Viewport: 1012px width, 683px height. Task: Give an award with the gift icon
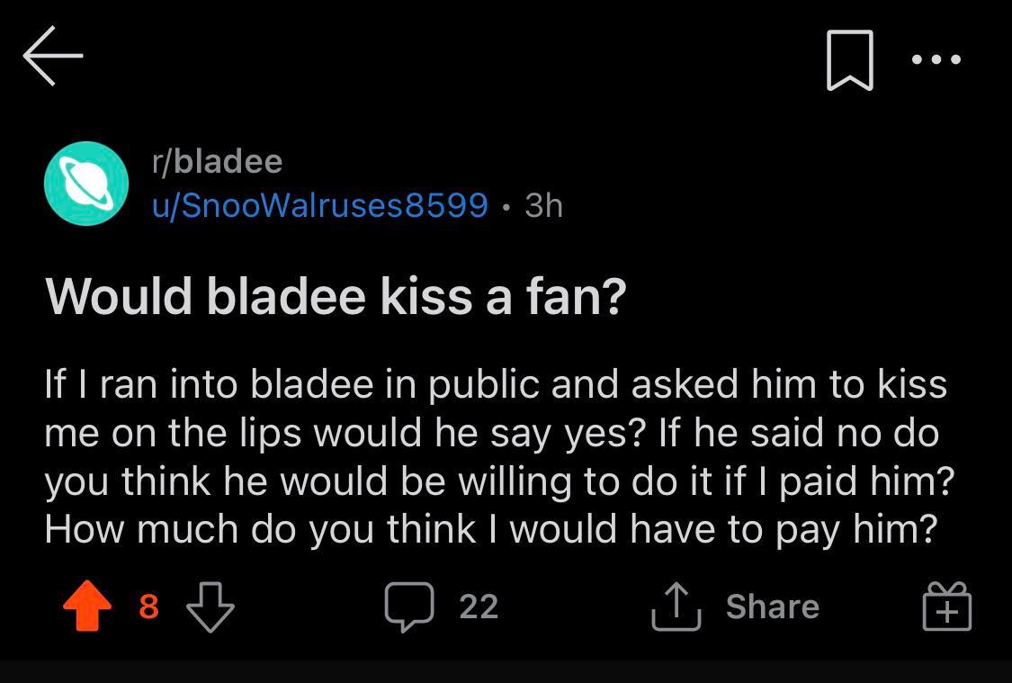pyautogui.click(x=947, y=607)
